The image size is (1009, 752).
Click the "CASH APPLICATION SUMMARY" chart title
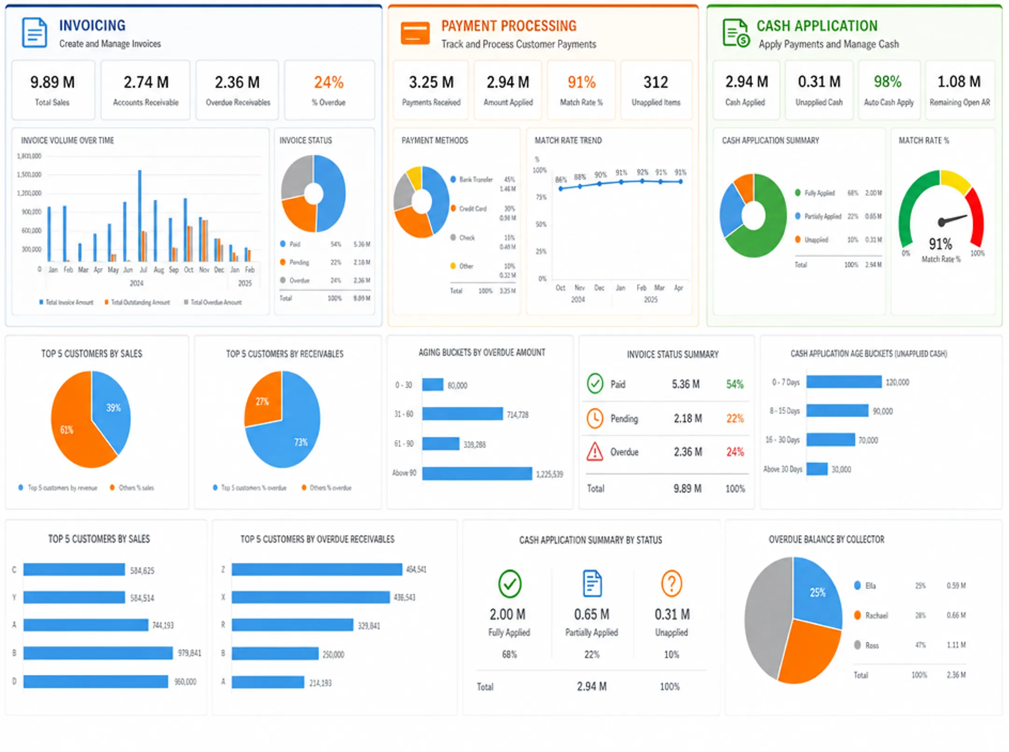(770, 140)
